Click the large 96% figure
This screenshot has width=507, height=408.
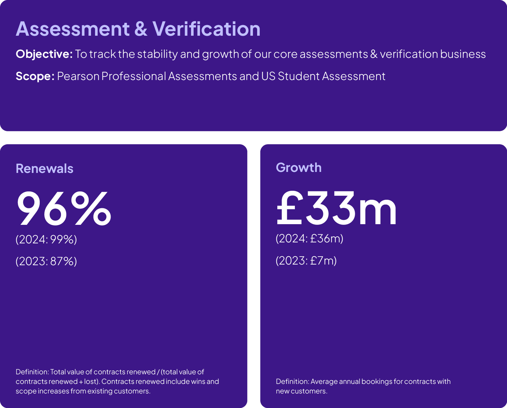64,209
